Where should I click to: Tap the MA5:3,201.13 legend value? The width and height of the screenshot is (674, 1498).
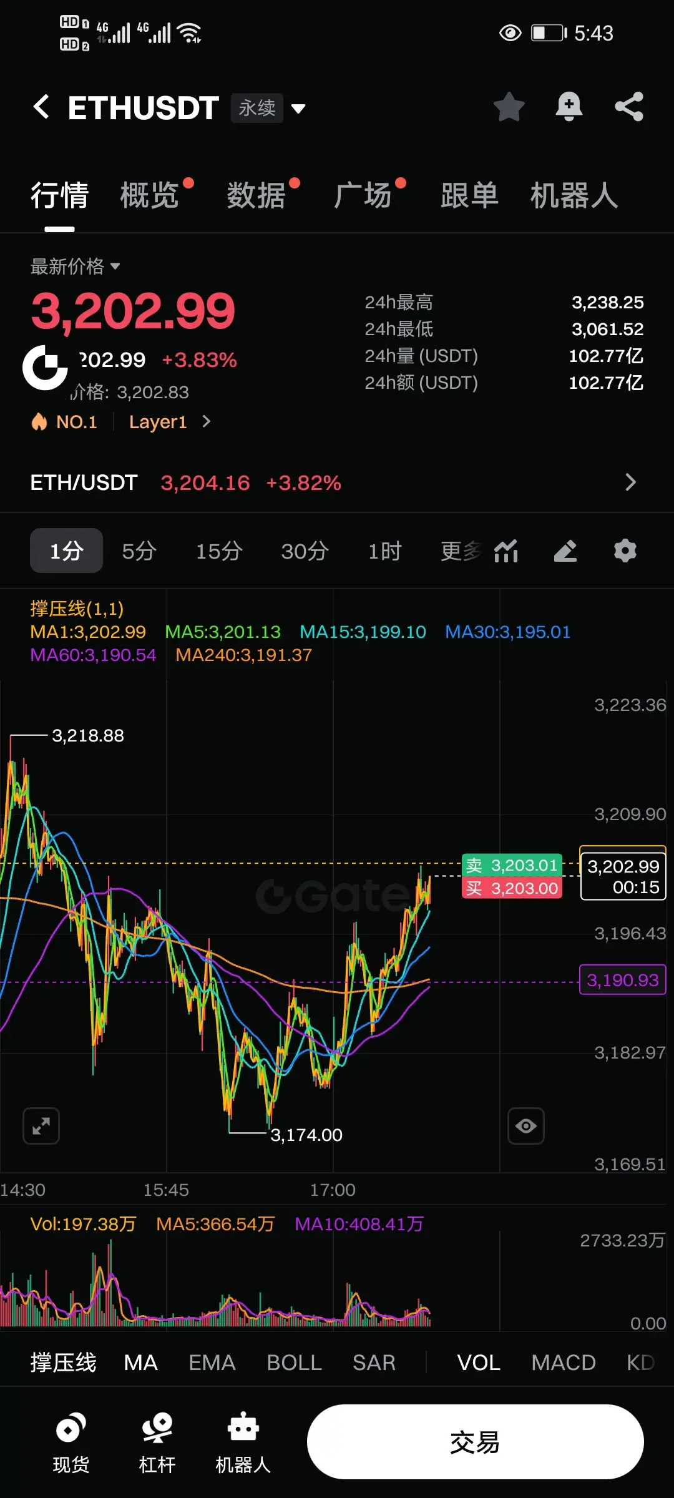[x=223, y=632]
